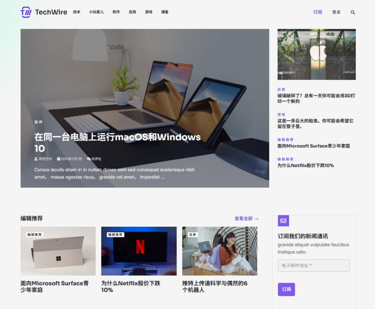This screenshot has width=375, height=309.
Task: Open the Netflix TV thumbnail
Action: pyautogui.click(x=139, y=251)
